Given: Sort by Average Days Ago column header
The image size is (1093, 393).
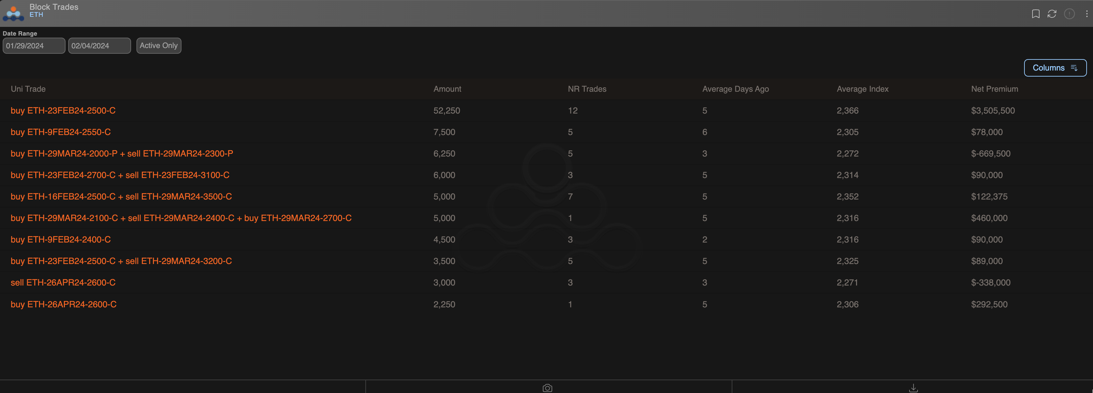Looking at the screenshot, I should point(735,89).
